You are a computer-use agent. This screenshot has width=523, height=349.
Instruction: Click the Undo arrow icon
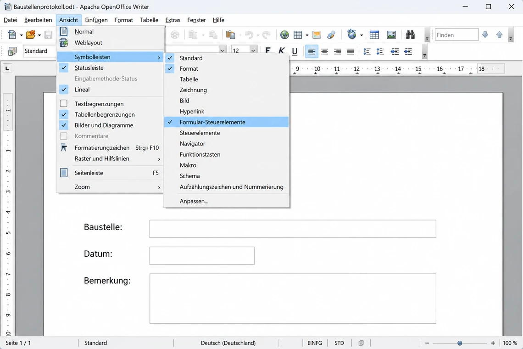pos(249,35)
